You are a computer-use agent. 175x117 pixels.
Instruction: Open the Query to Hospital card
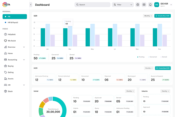click(160, 78)
